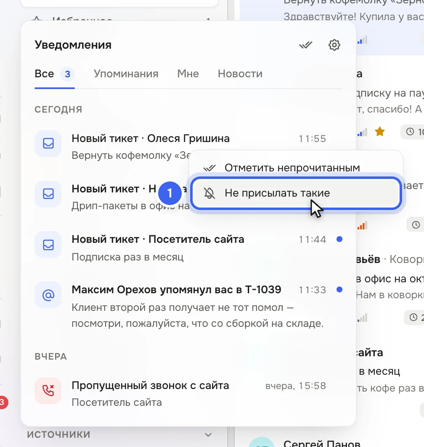Open the Упоминания tab
Viewport: 424px width, 447px height.
[x=126, y=74]
